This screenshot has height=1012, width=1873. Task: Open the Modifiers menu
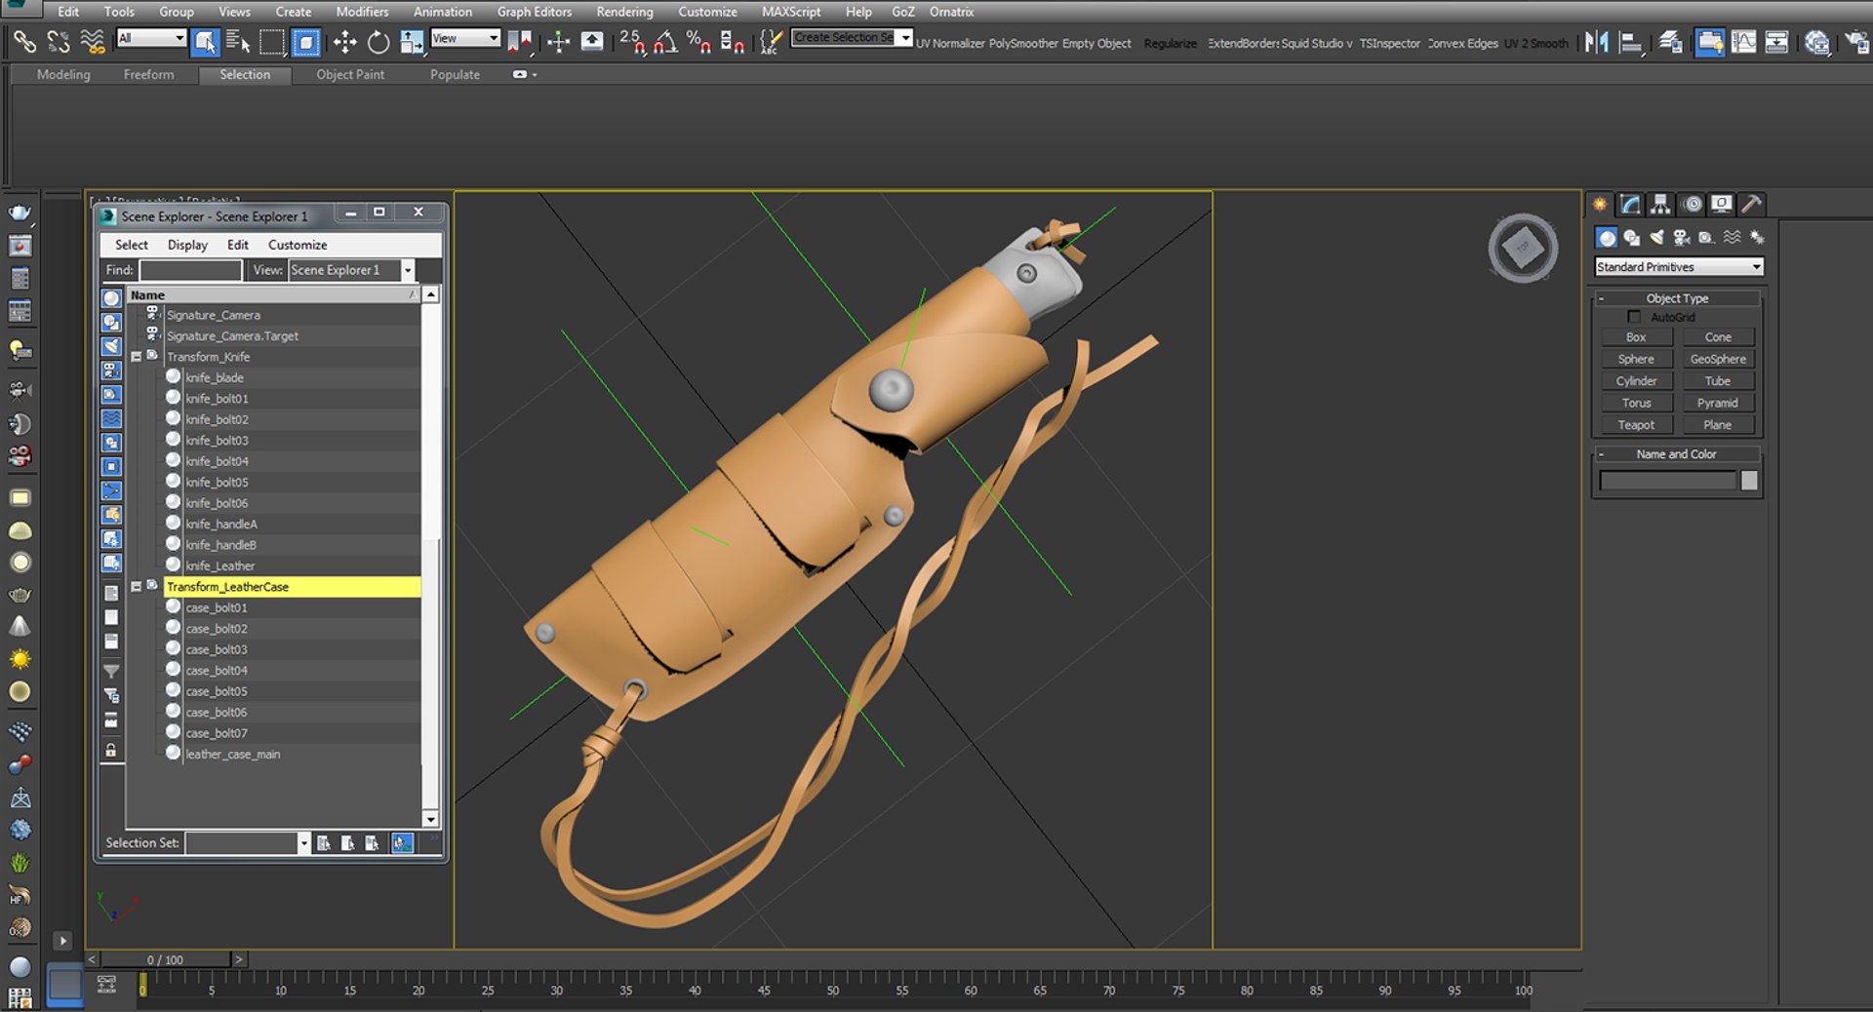pos(362,12)
